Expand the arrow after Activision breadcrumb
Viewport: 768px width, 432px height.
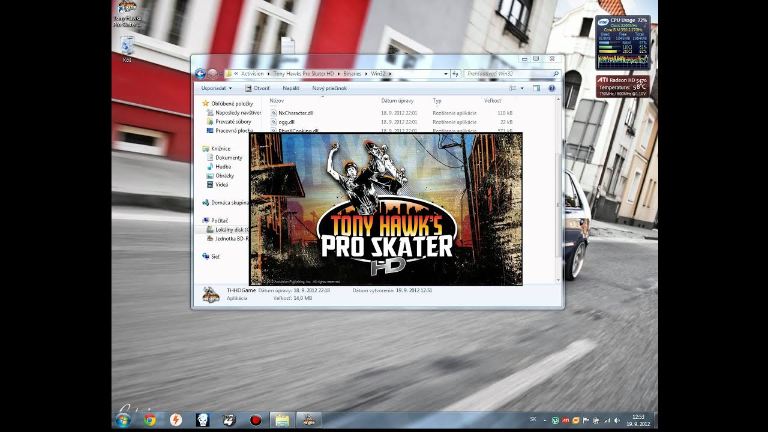[x=268, y=74]
